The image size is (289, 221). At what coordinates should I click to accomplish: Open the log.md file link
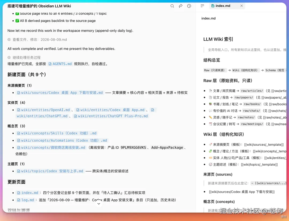tap(25, 200)
